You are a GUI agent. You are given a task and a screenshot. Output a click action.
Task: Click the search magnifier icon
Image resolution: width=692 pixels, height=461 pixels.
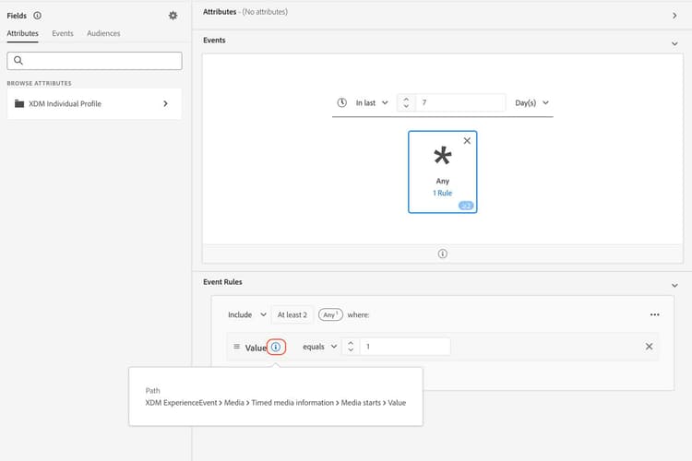(18, 61)
